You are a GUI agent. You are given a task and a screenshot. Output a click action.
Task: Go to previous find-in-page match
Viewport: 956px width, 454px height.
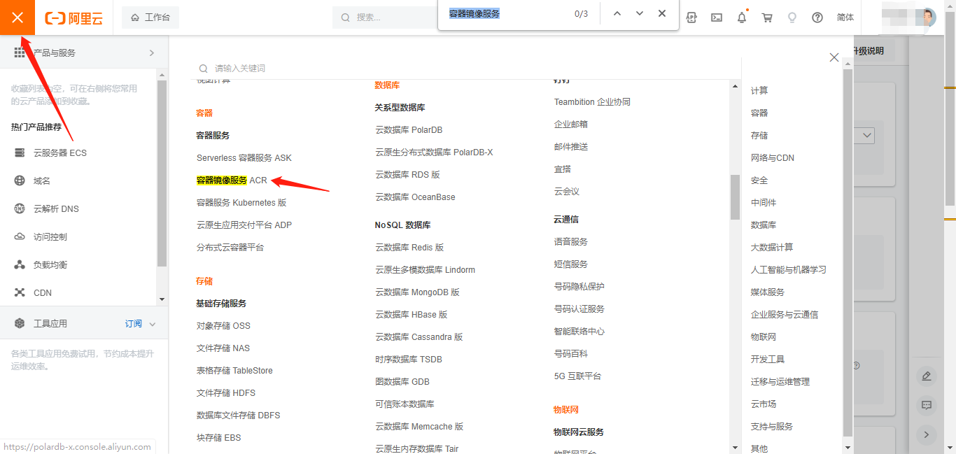pos(617,14)
